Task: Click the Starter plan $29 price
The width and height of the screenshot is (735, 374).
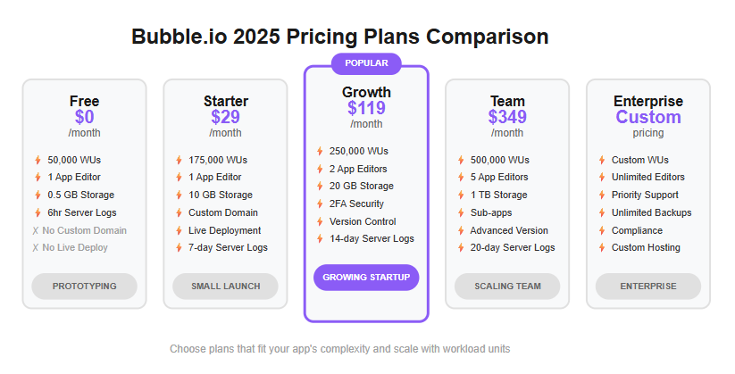Action: [x=225, y=117]
